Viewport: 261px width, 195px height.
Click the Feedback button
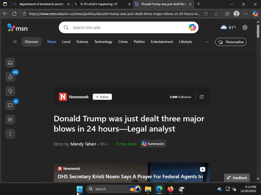tap(237, 178)
